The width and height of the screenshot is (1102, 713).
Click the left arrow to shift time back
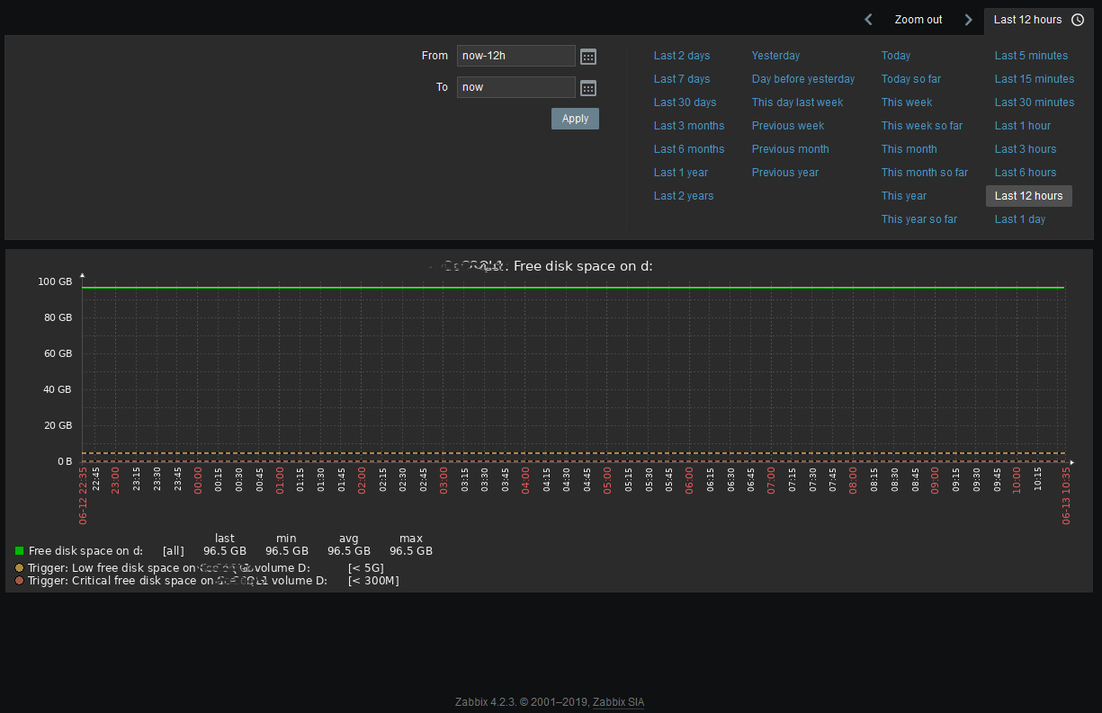(x=868, y=20)
